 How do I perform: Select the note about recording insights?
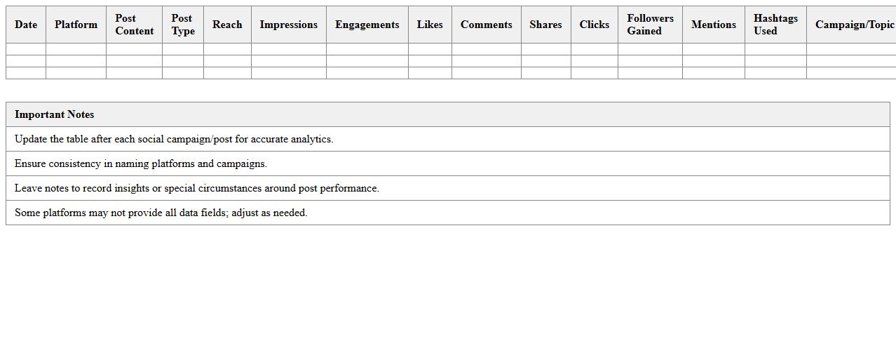click(197, 188)
